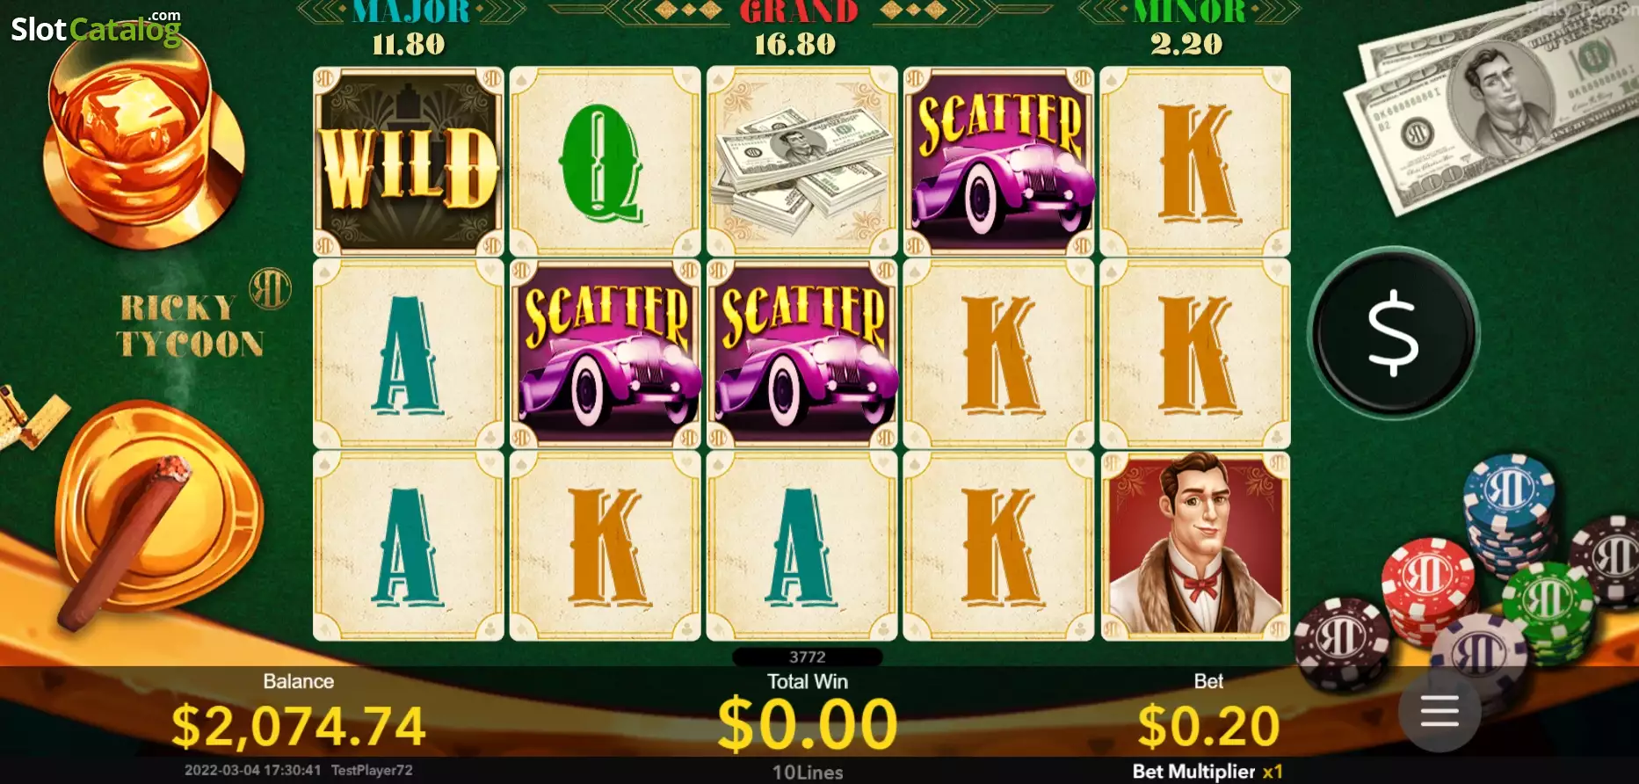This screenshot has height=784, width=1639.
Task: Spin the reels with the dollar button
Action: 1393,334
